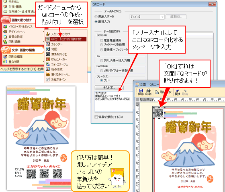This screenshot has height=192, width=225.
Task: Click the 着ぐるみツール cat icon
Action: pyautogui.click(x=48, y=74)
